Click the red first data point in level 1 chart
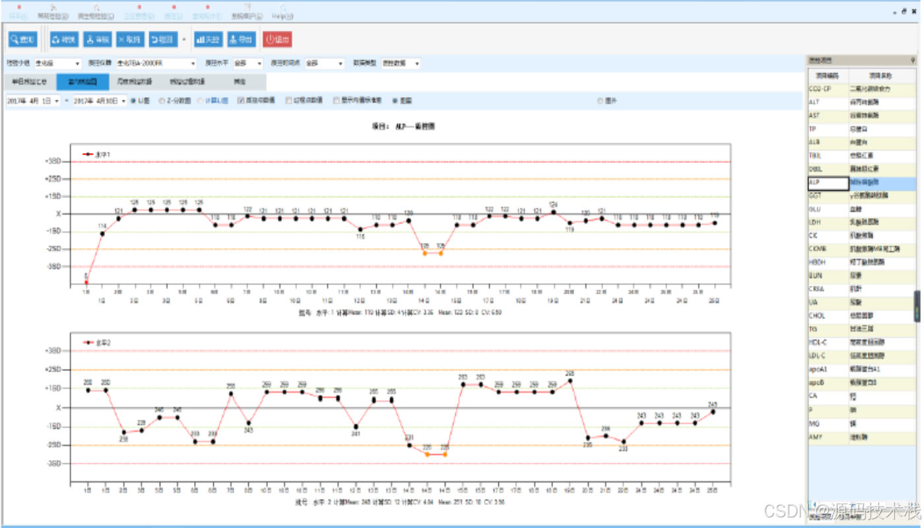The height and width of the screenshot is (528, 924). coord(86,282)
